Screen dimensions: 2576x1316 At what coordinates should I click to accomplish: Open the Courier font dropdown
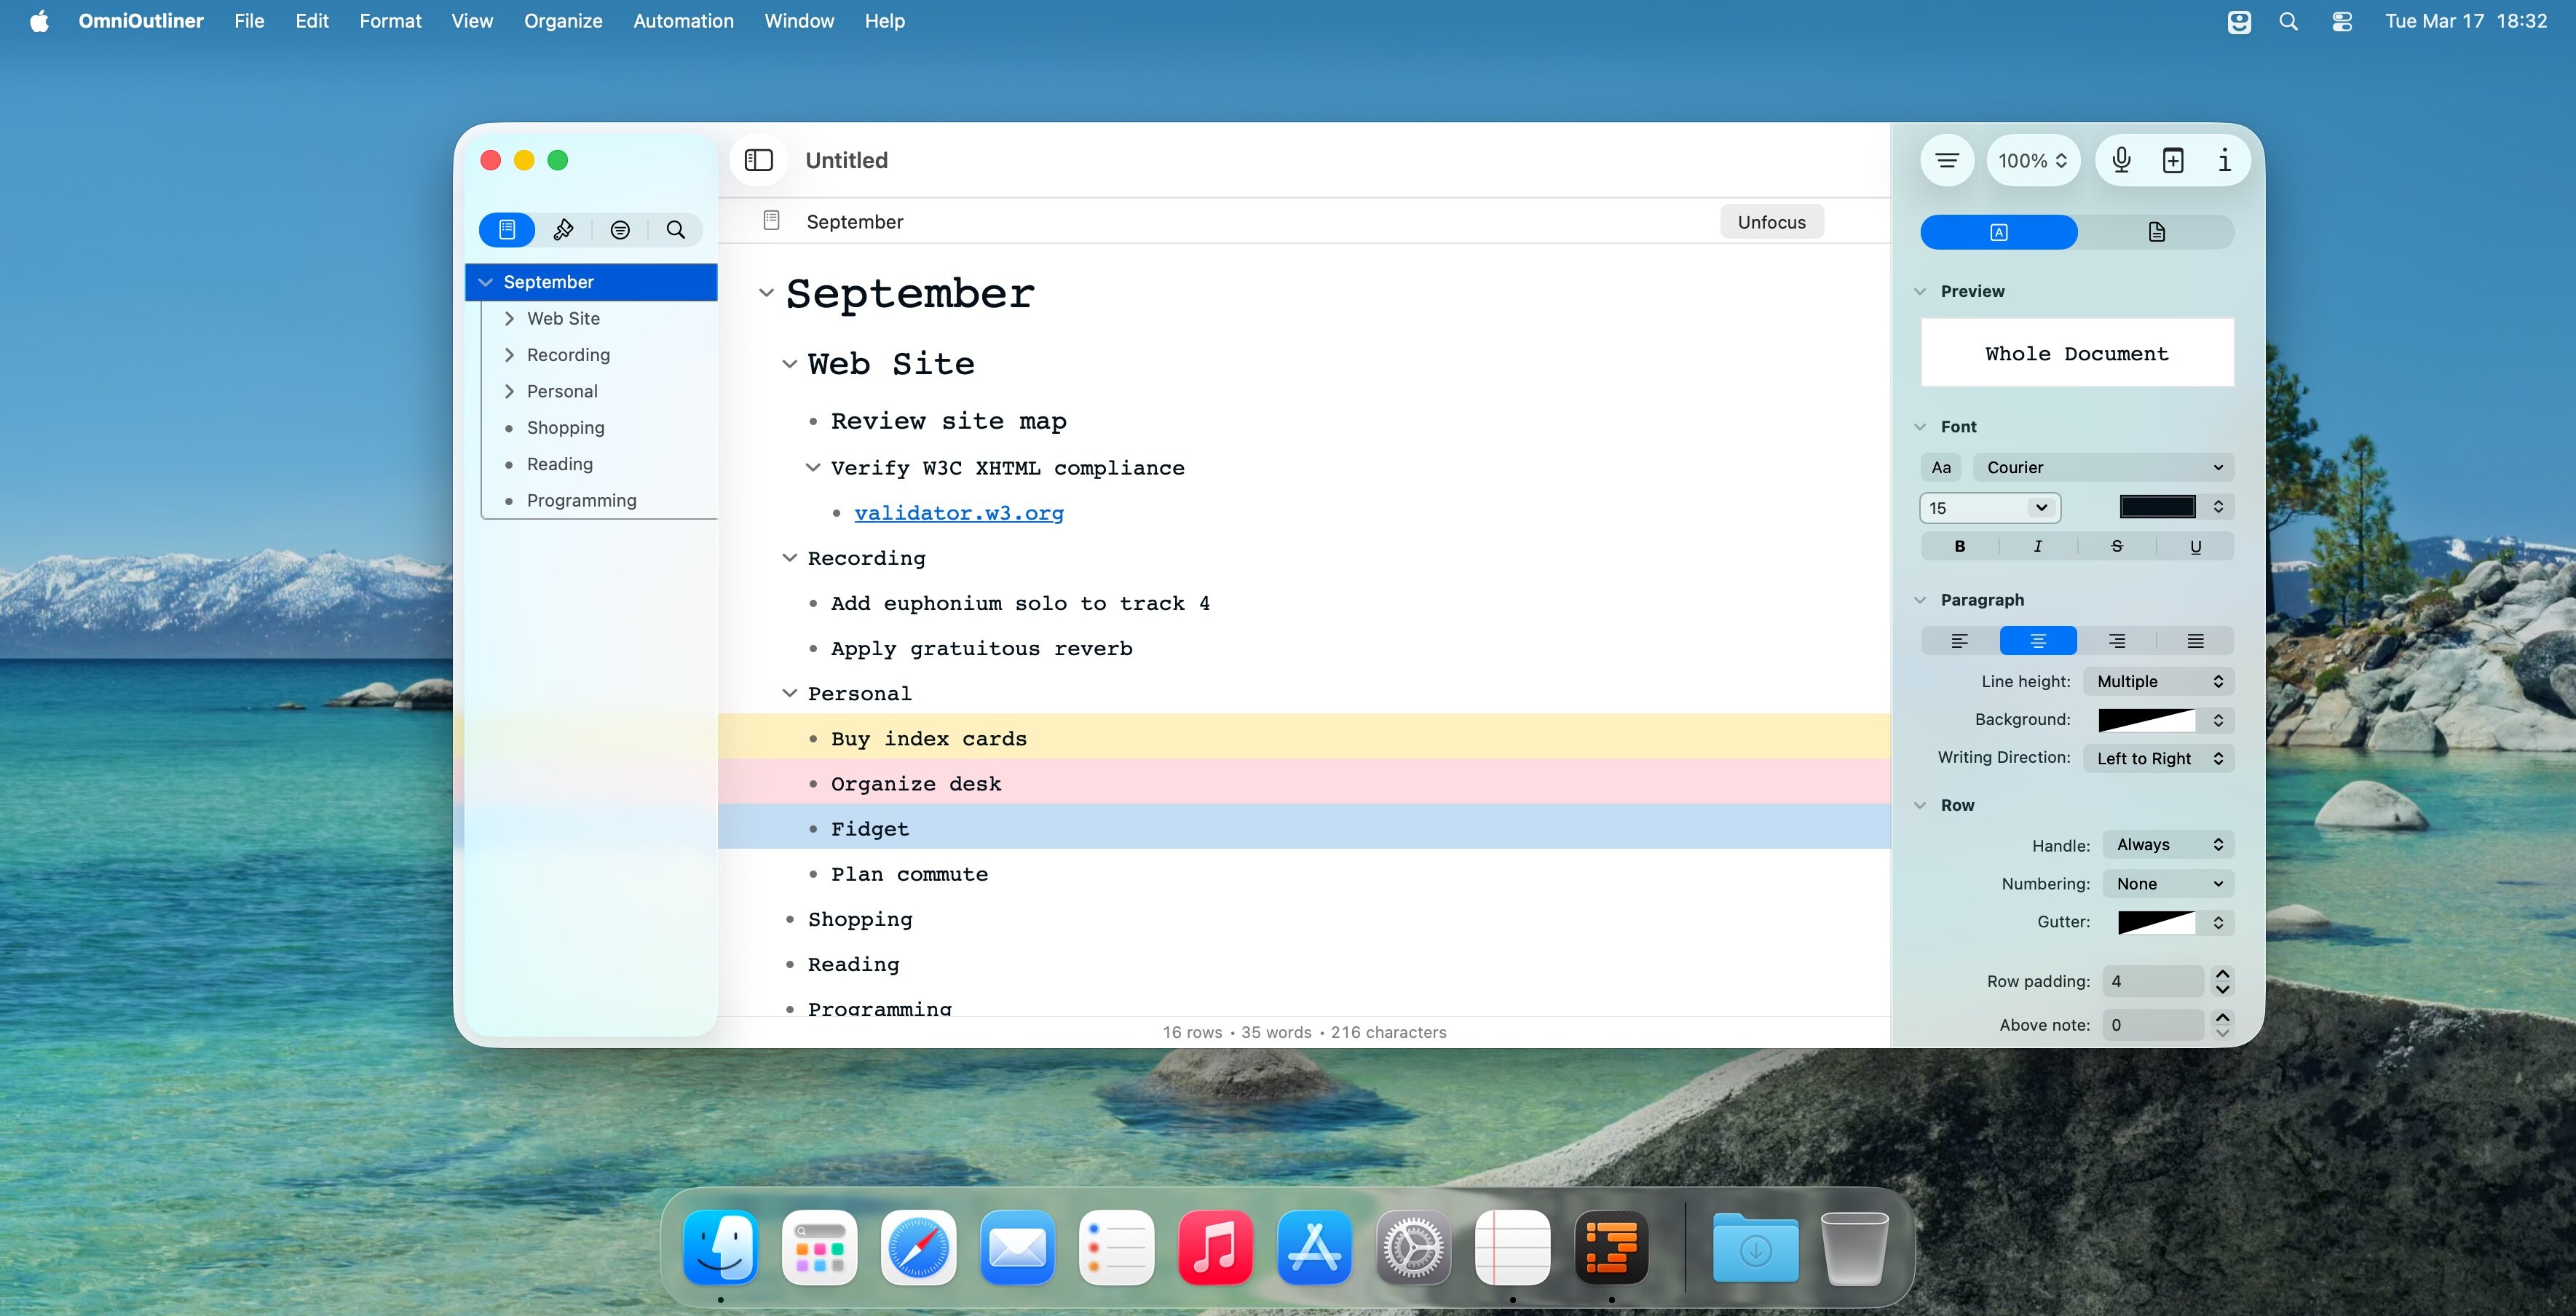(2103, 467)
